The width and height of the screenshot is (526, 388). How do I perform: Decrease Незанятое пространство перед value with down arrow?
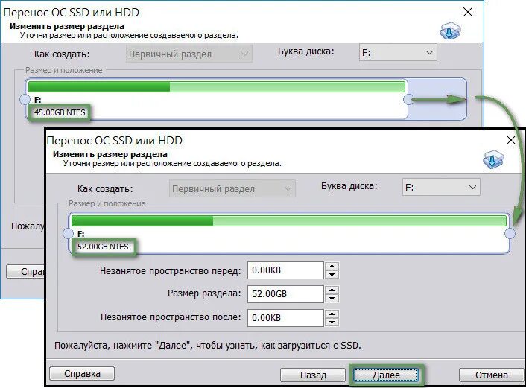[332, 275]
